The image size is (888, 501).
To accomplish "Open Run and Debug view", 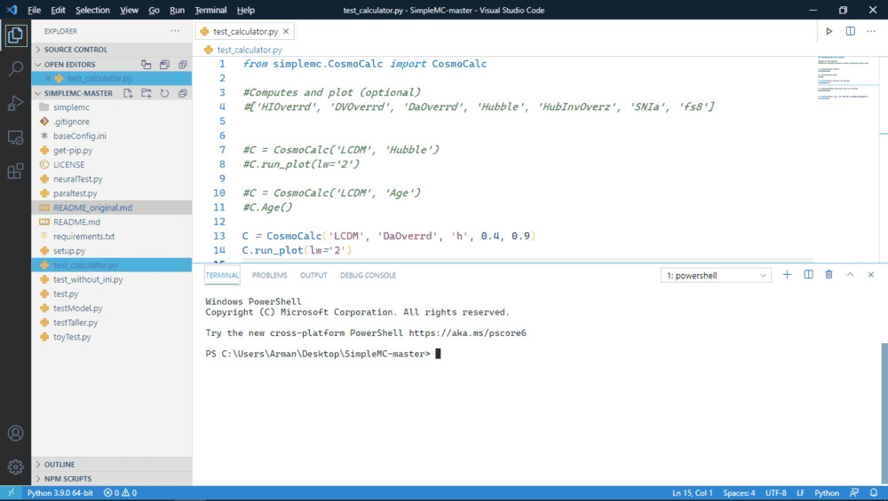I will click(15, 104).
